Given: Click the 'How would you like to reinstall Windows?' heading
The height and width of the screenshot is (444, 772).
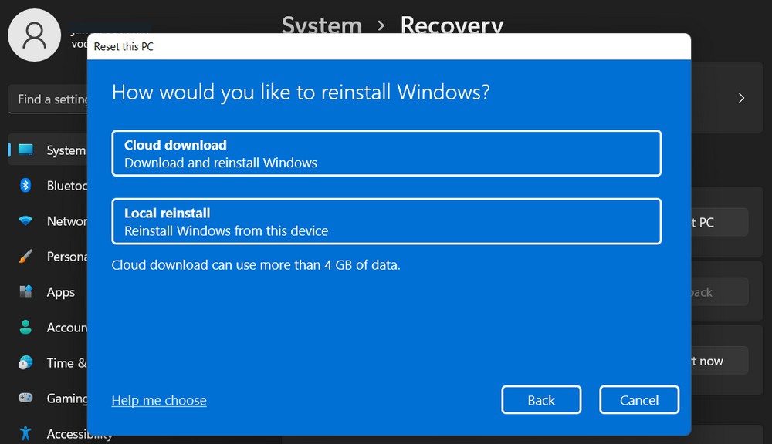Looking at the screenshot, I should pyautogui.click(x=301, y=92).
